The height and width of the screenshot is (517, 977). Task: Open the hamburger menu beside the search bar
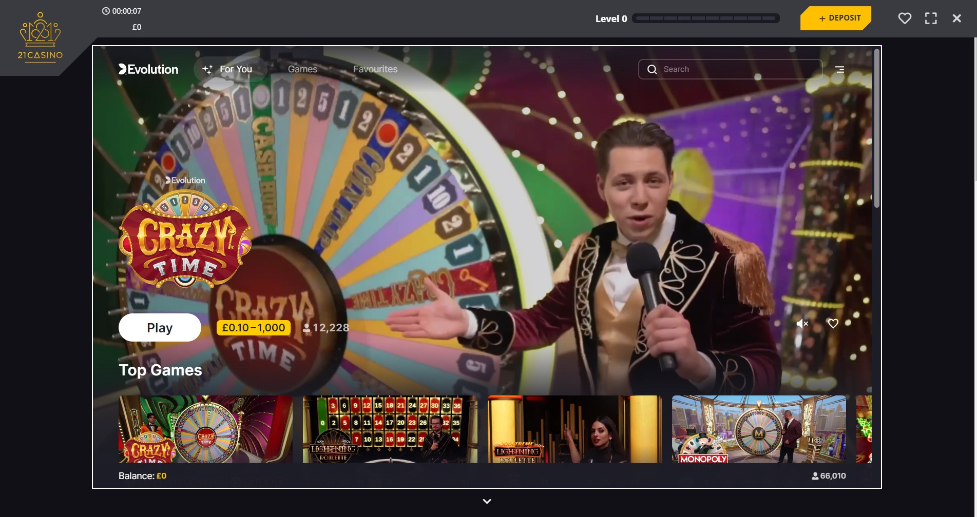click(x=840, y=69)
